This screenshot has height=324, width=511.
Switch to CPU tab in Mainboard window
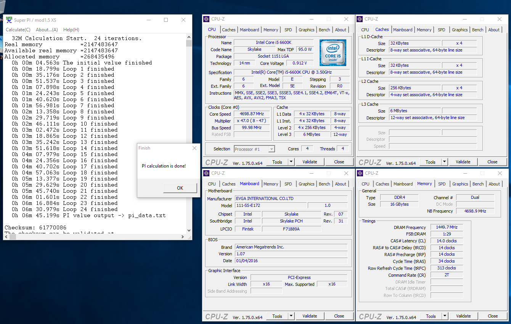pyautogui.click(x=212, y=184)
